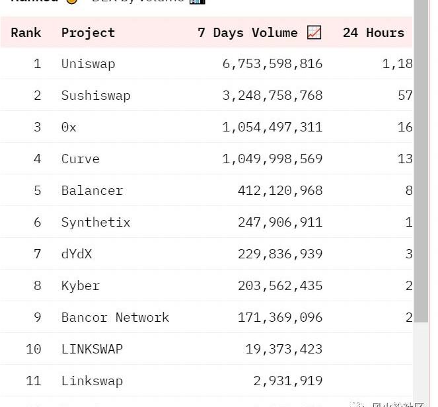The height and width of the screenshot is (407, 438).
Task: Click the chart icon beside 7 Days Volume
Action: coord(314,32)
